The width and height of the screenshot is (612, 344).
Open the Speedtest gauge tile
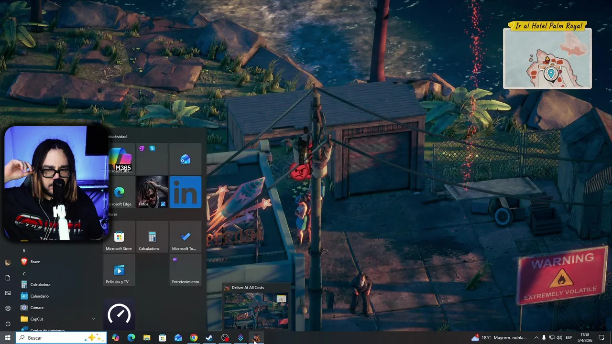click(120, 314)
